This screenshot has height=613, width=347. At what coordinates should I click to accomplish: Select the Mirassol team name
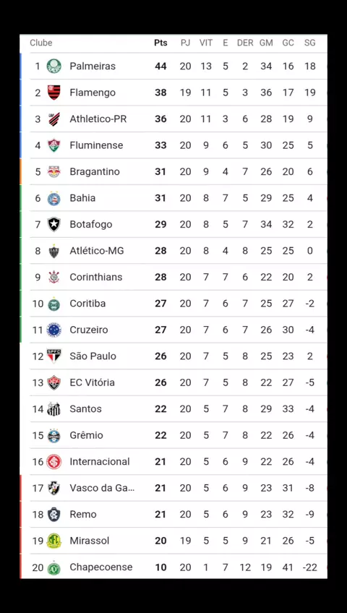tap(90, 541)
